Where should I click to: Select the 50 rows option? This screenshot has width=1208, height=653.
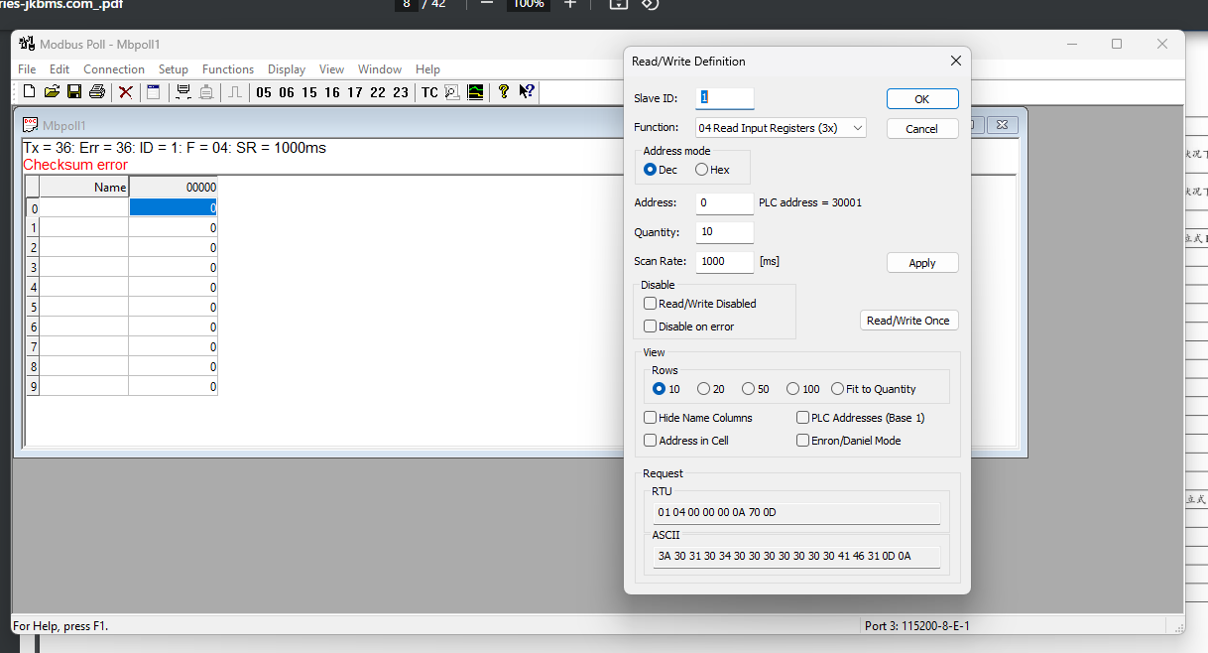[756, 389]
